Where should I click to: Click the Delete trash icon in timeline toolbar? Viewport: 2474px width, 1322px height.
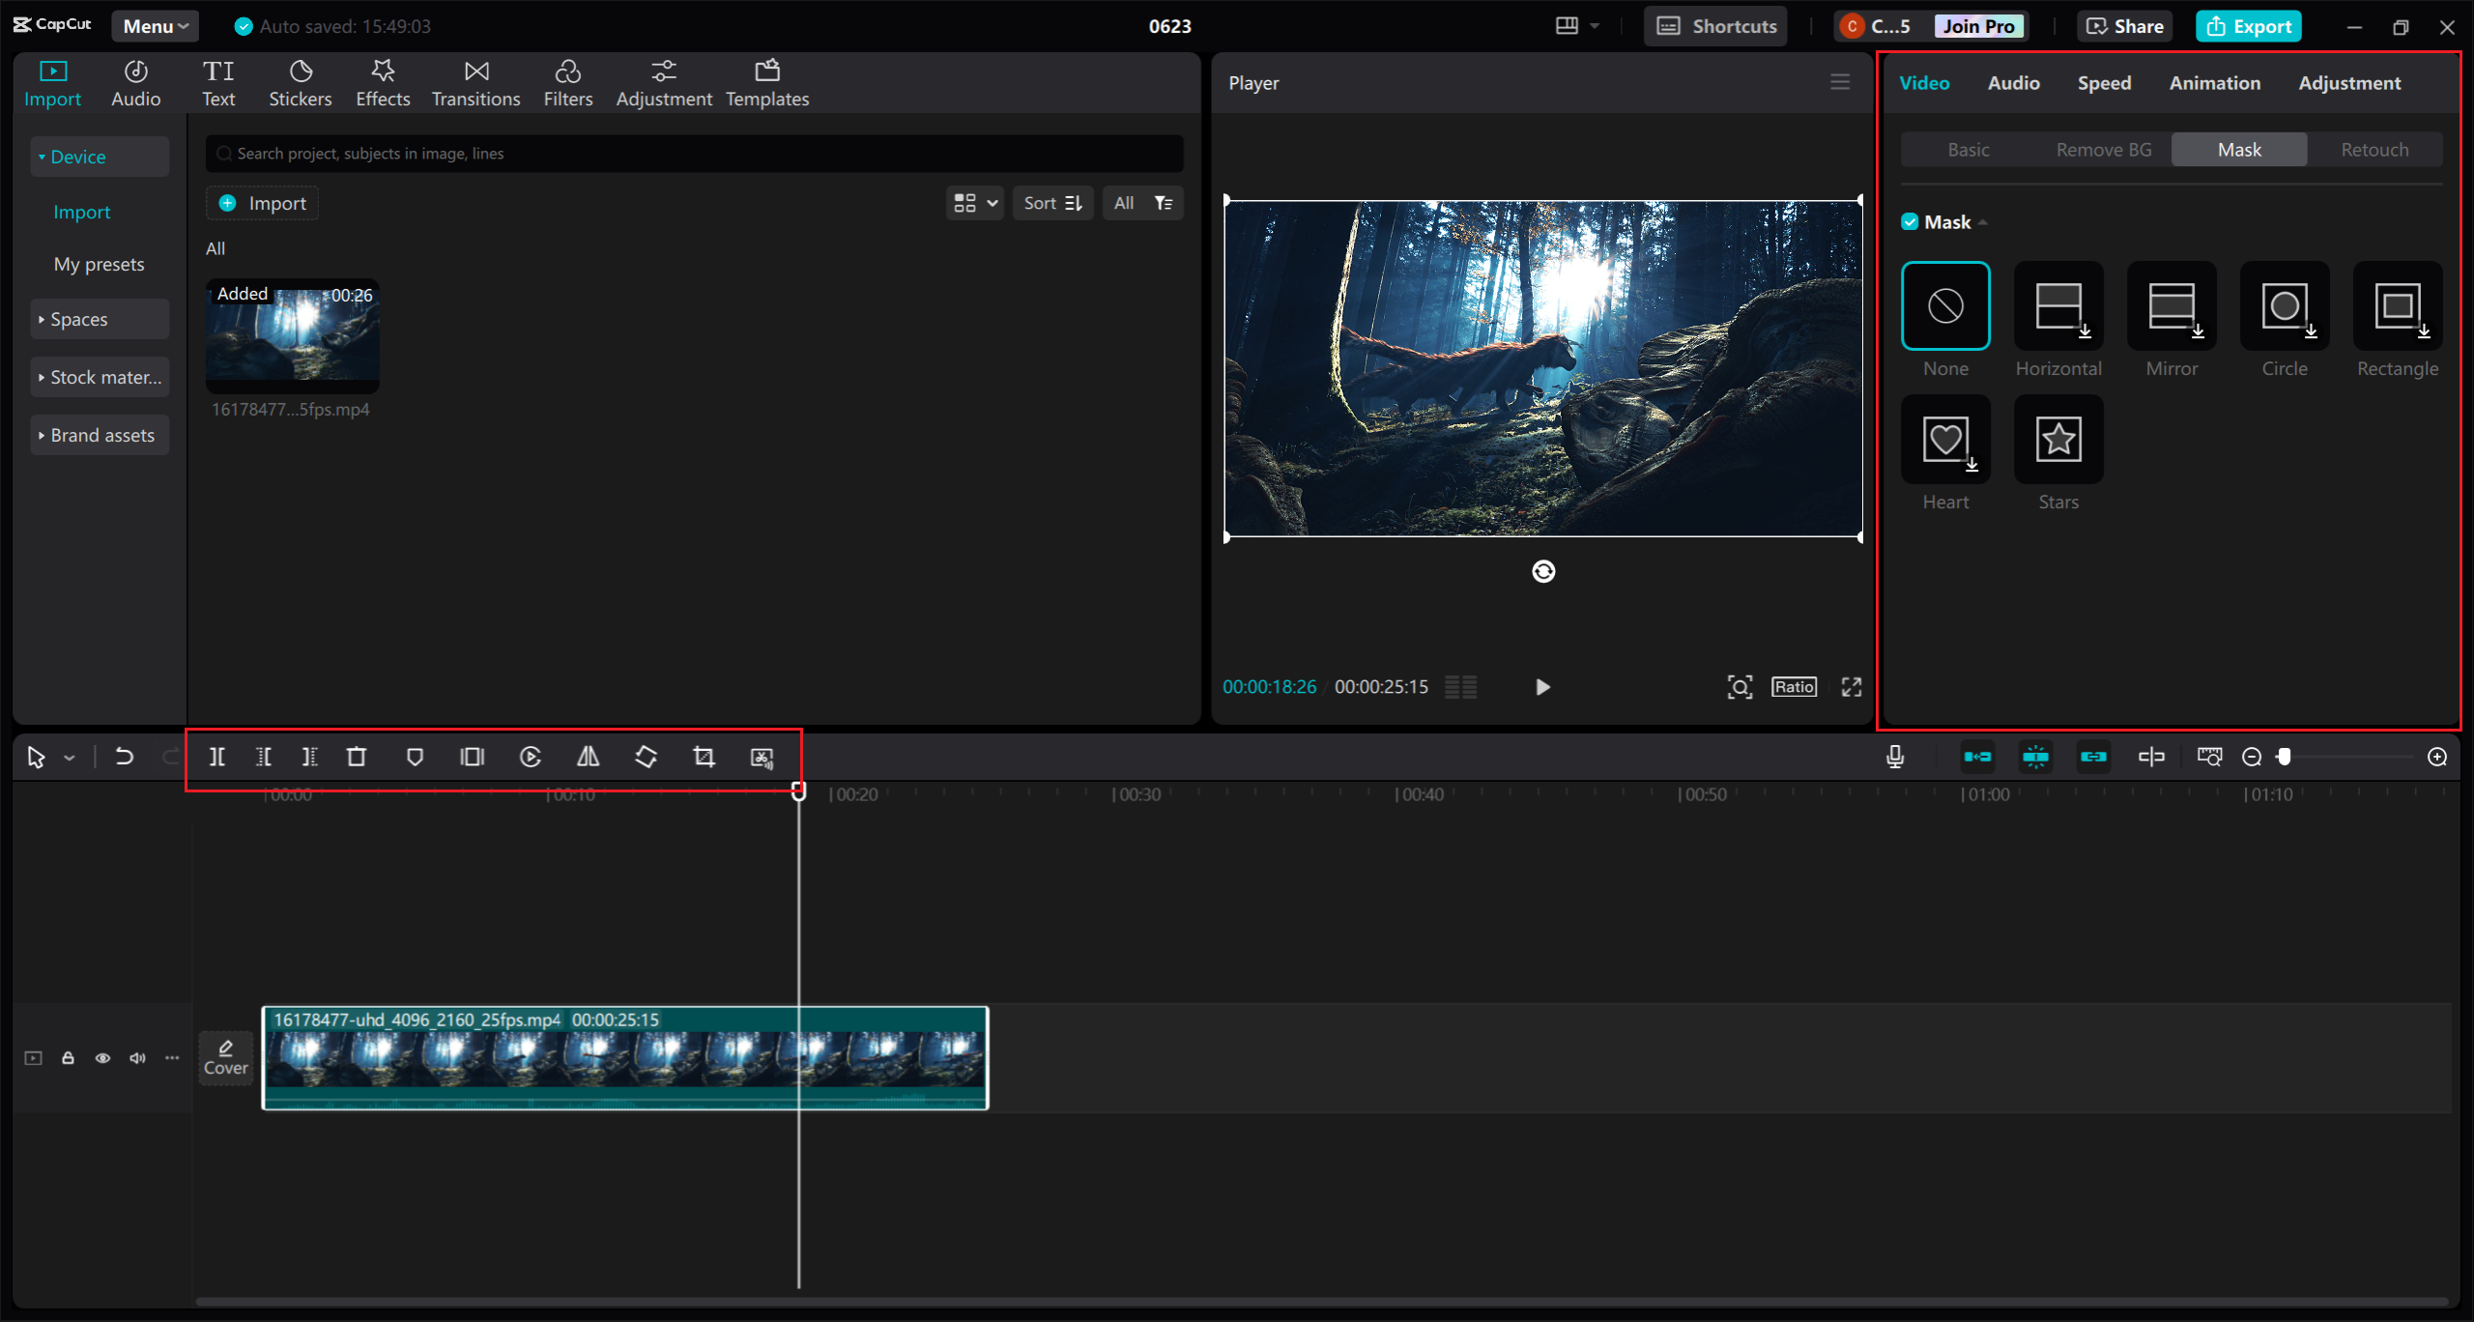coord(357,757)
